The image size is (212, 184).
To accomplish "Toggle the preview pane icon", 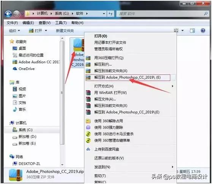I will pyautogui.click(x=192, y=30).
